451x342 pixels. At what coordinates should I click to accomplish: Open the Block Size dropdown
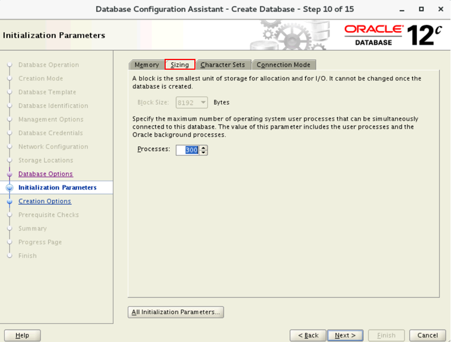click(x=192, y=103)
